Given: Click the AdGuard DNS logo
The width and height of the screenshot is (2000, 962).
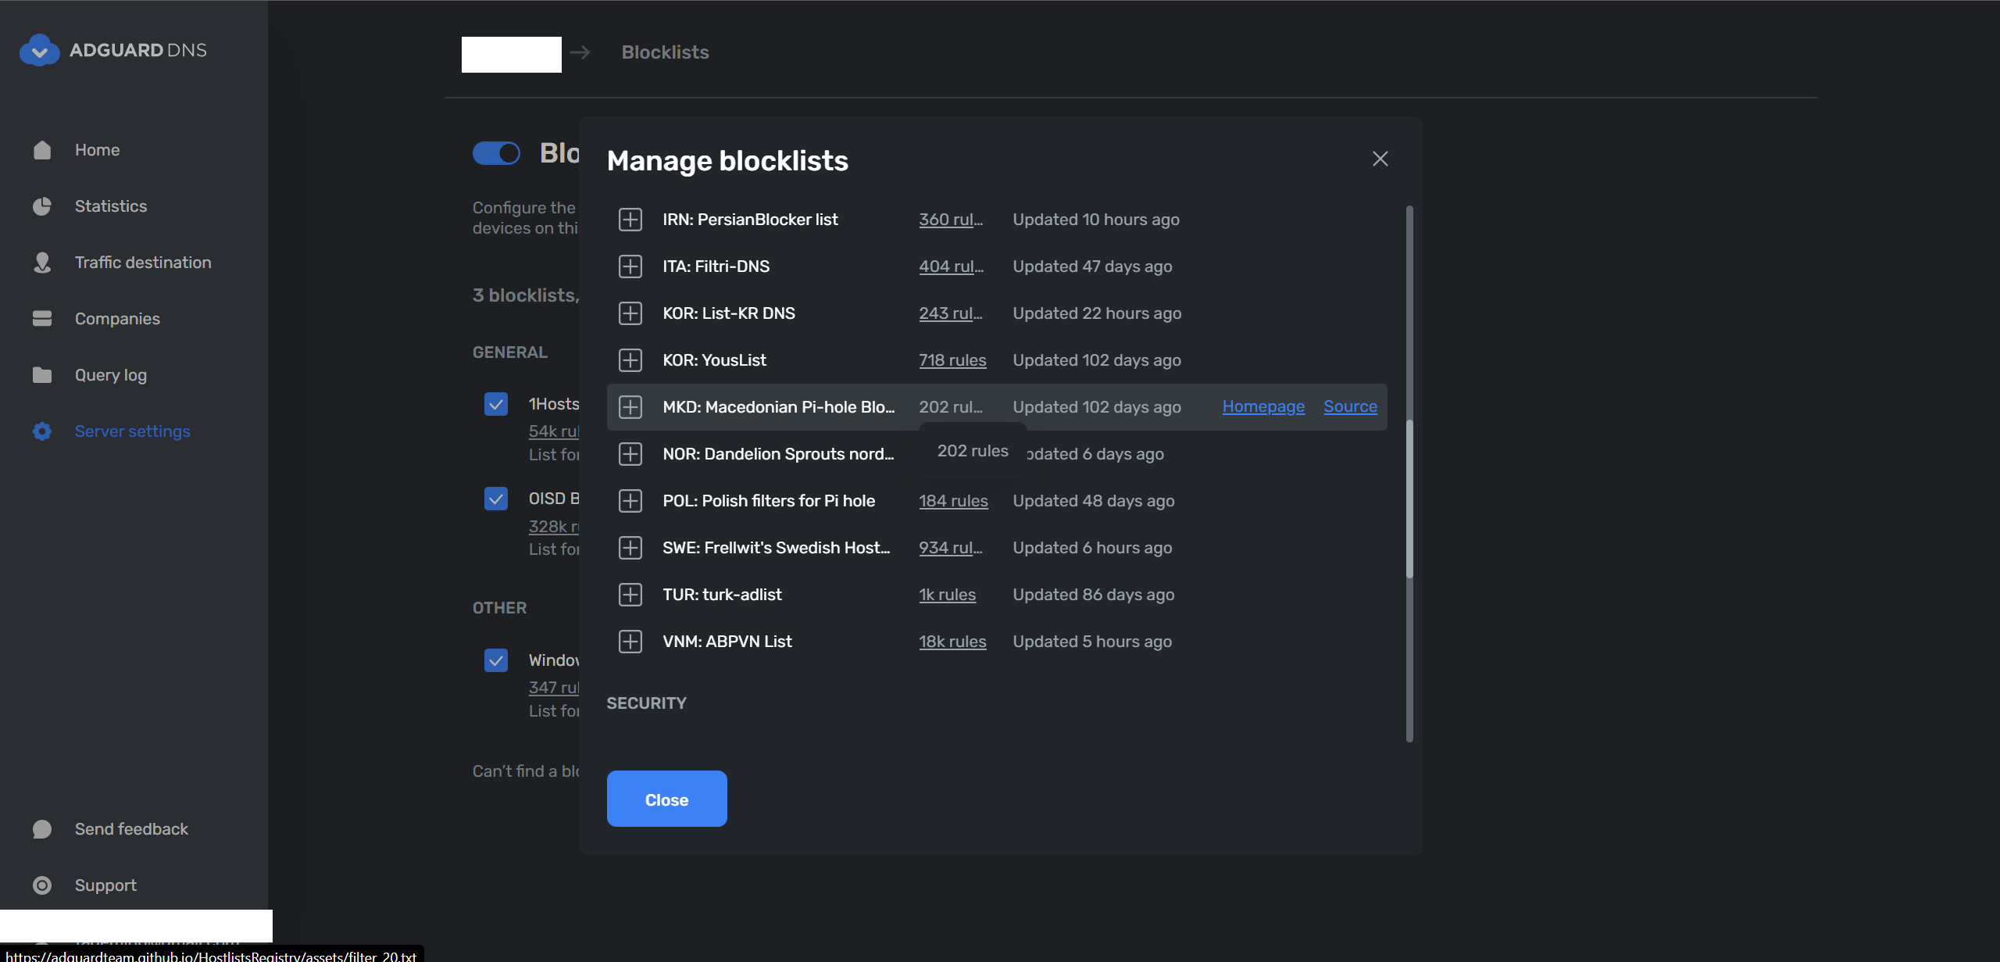Looking at the screenshot, I should [113, 49].
